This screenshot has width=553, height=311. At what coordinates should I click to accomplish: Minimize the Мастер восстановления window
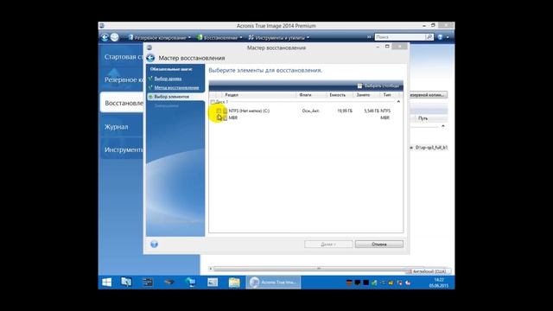click(x=378, y=47)
